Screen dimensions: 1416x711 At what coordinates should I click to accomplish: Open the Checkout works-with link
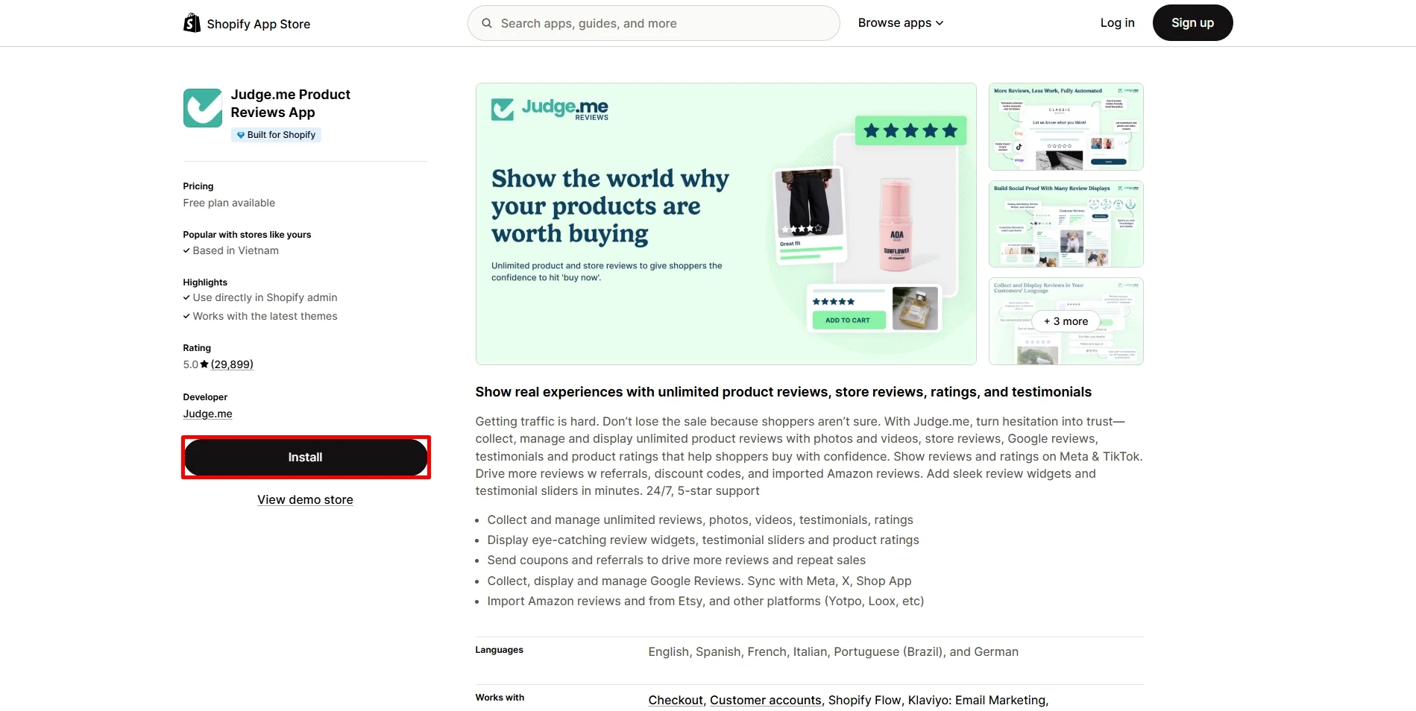(x=676, y=701)
